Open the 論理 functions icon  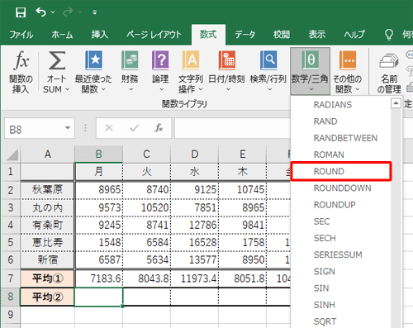pos(160,60)
